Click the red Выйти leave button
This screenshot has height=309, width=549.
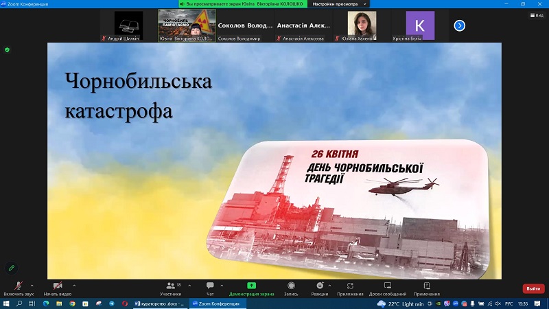coord(533,289)
